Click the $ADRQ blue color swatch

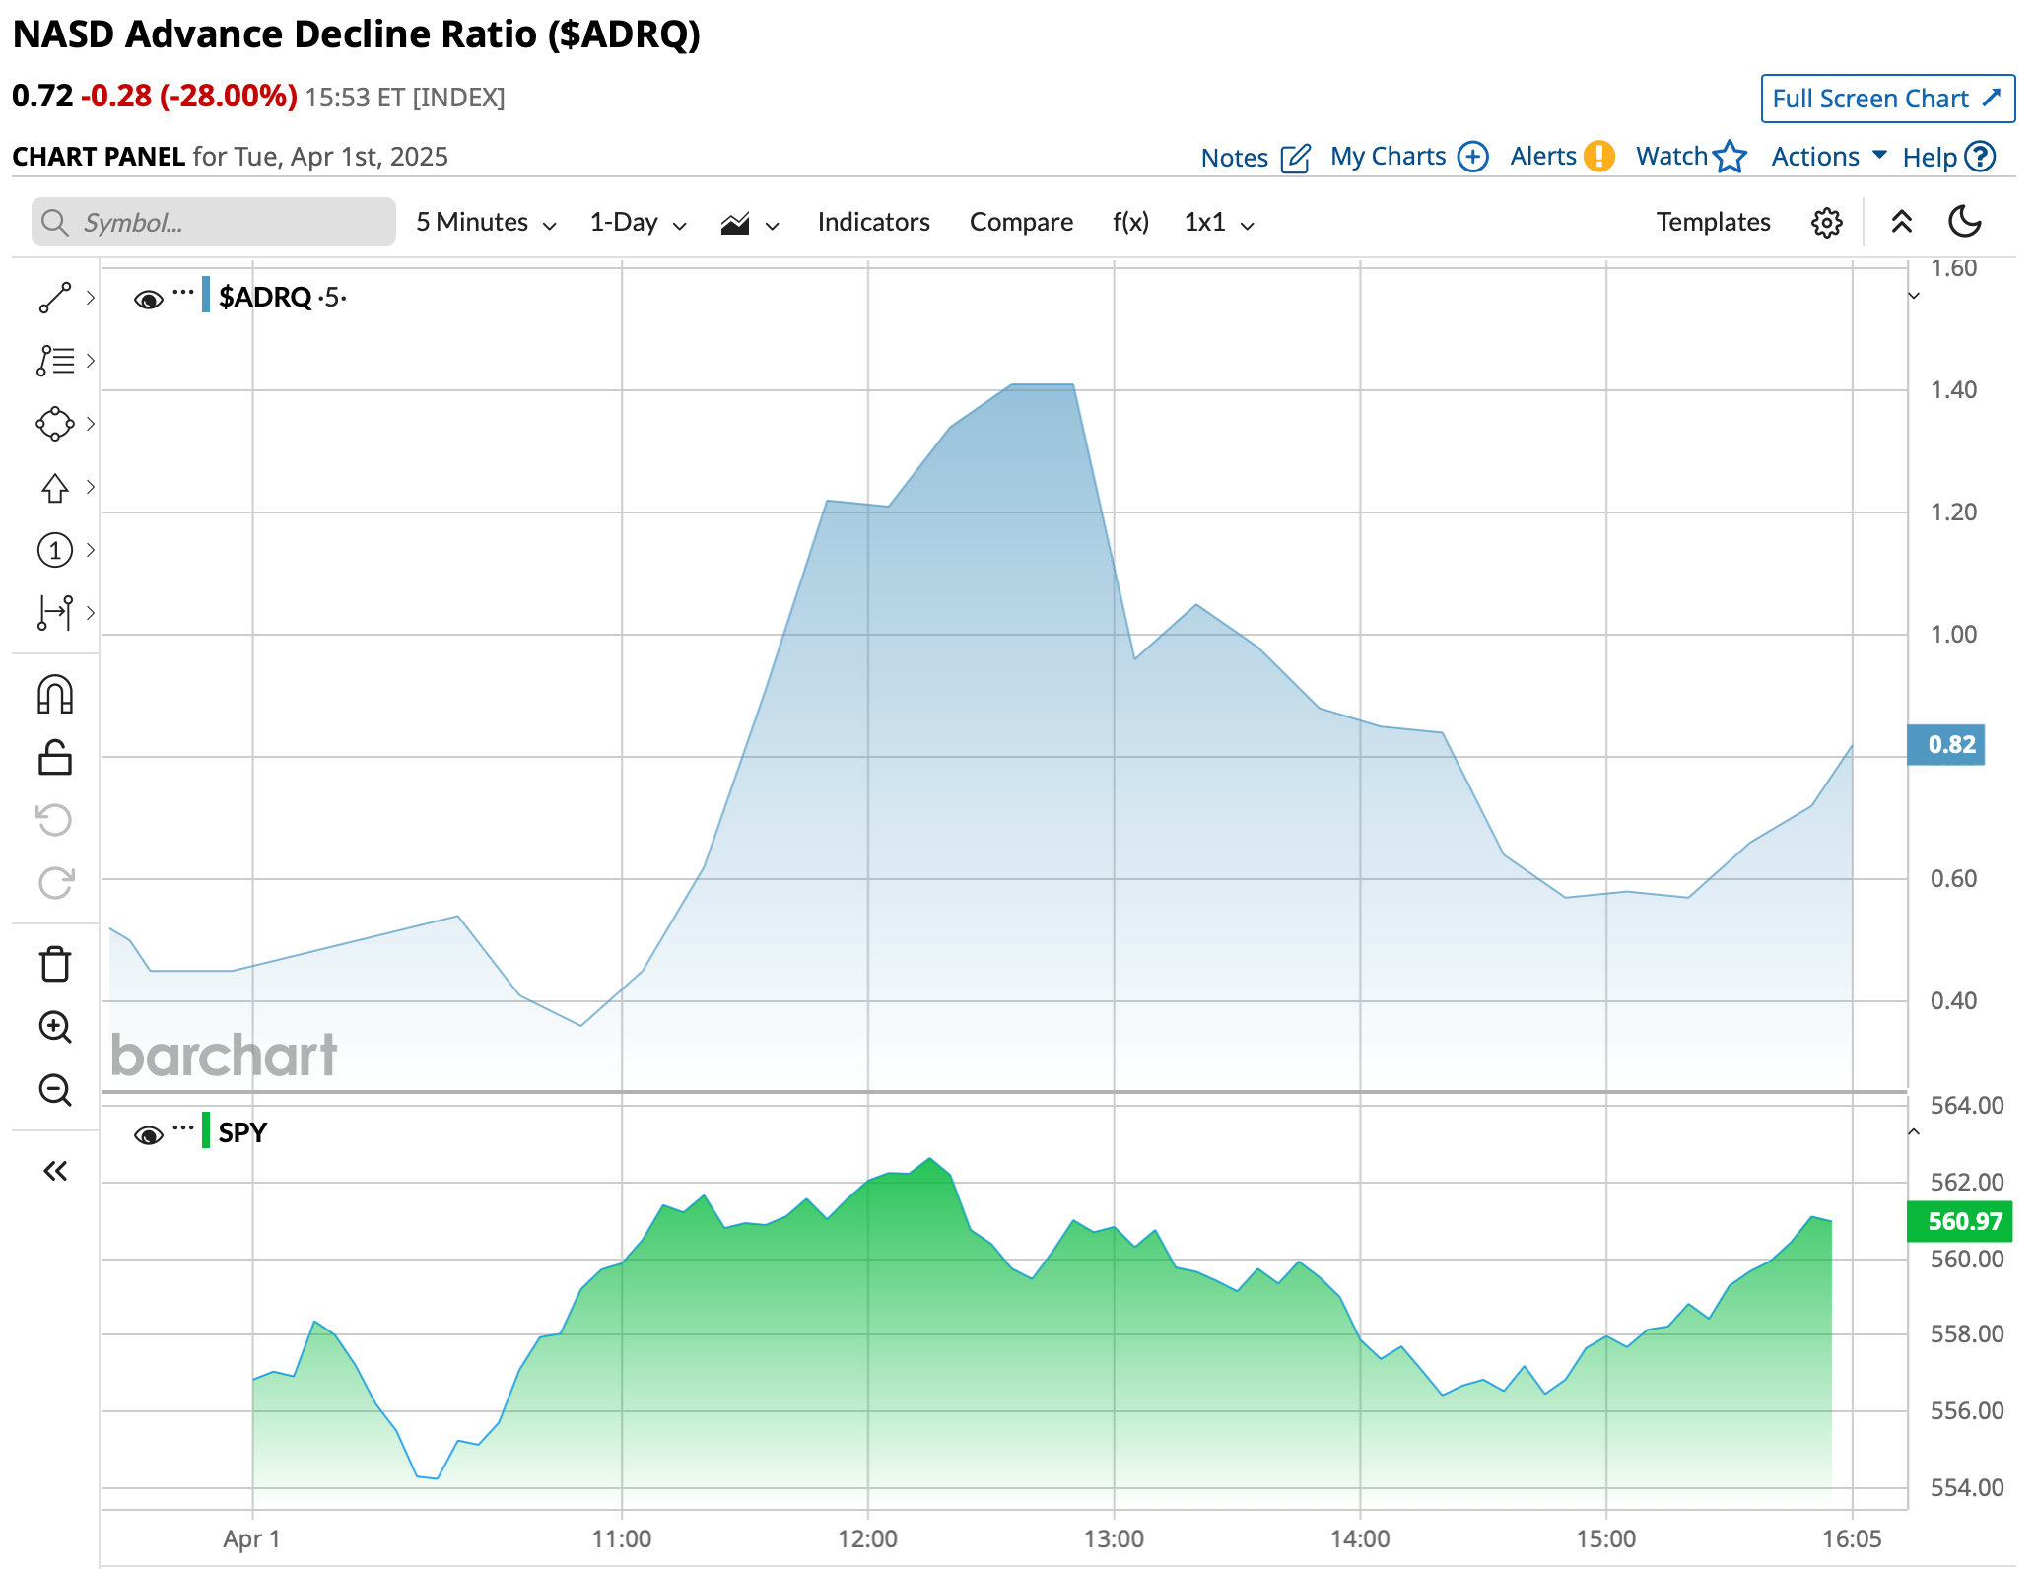[206, 295]
